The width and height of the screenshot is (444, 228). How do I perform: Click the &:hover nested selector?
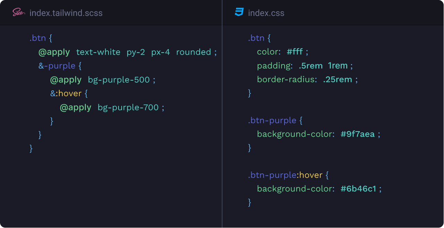[x=66, y=93]
